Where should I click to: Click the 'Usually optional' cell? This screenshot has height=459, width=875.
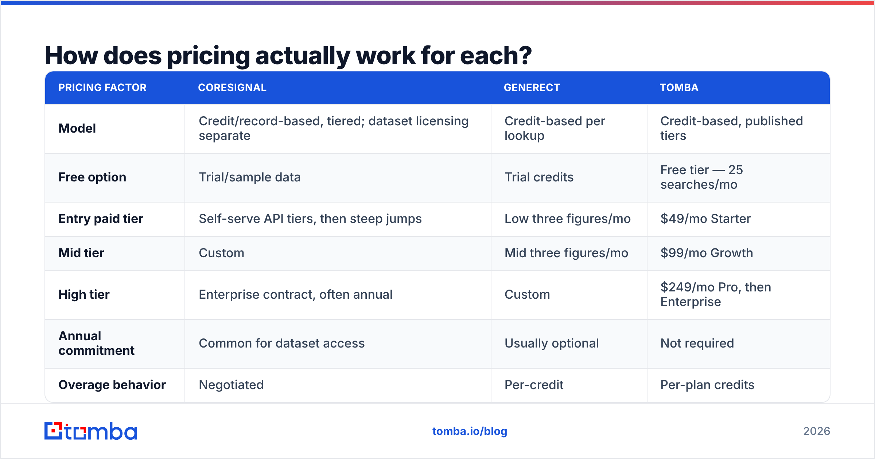point(552,343)
